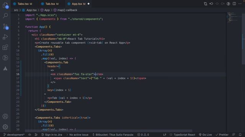The image size is (245, 137).
Task: Click 'React Tab Tutorial' heading text in code
Action: [82, 39]
